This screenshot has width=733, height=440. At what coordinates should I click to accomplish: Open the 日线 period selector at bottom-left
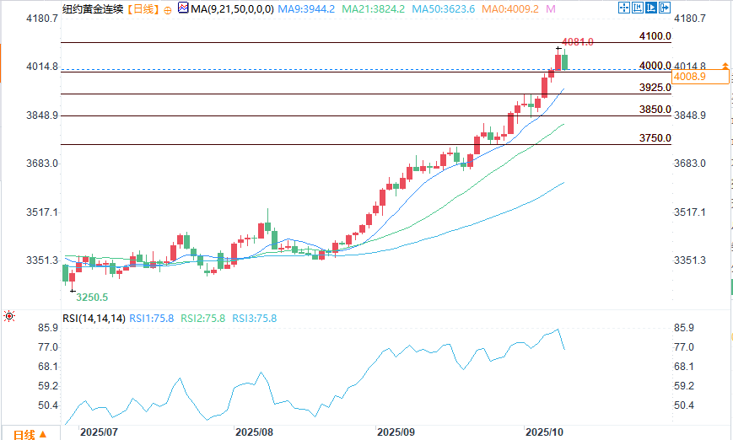click(30, 434)
